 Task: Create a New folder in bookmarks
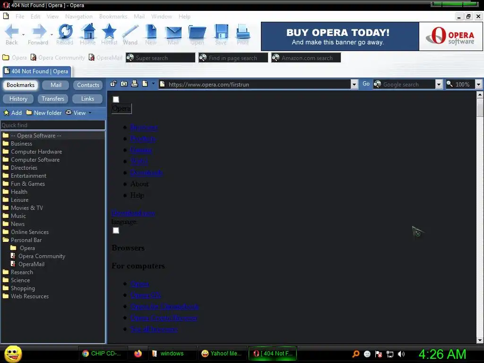(x=44, y=112)
